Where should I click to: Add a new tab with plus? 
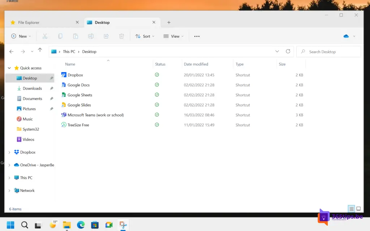tap(169, 22)
